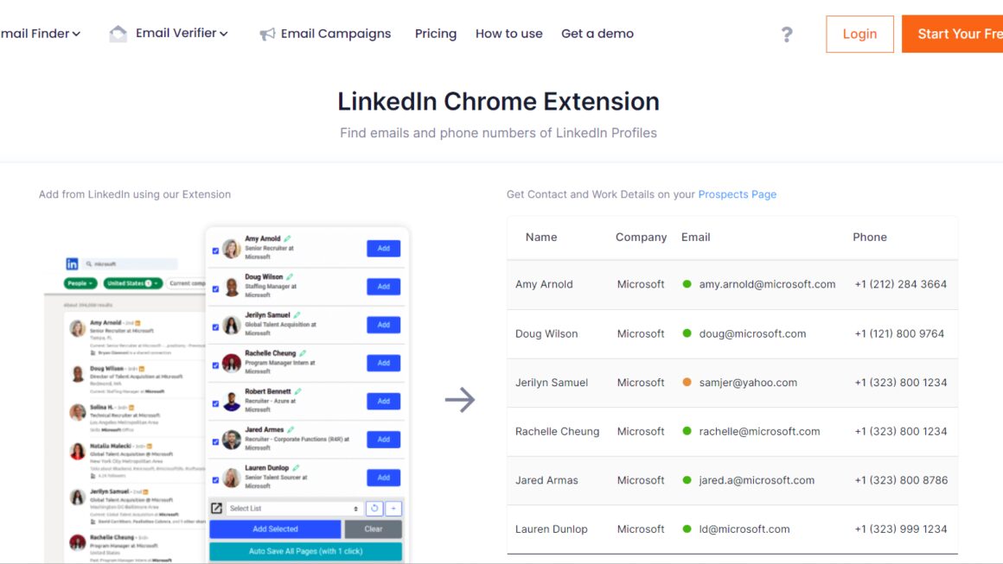Click the Email Verifier envelope icon
The width and height of the screenshot is (1003, 564).
(x=118, y=33)
